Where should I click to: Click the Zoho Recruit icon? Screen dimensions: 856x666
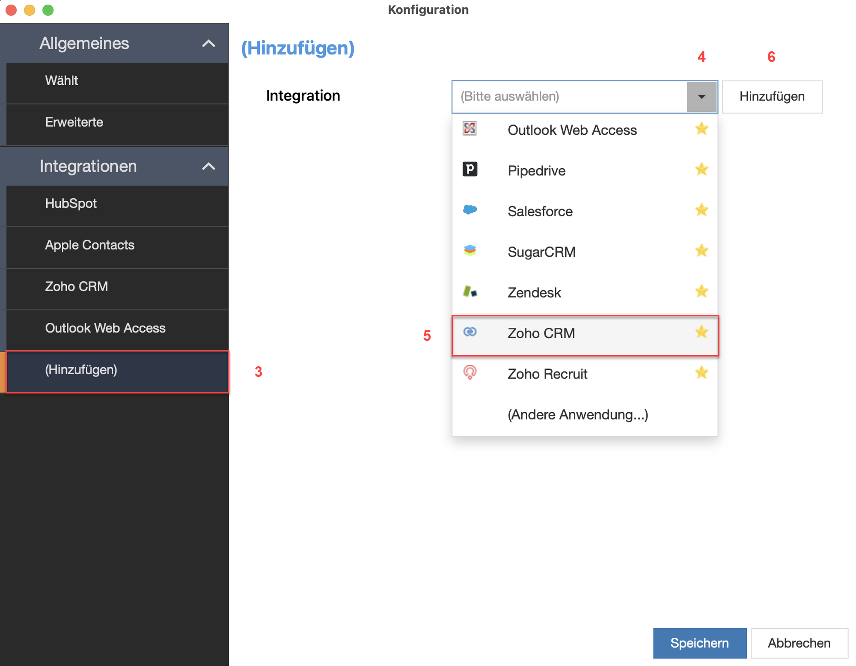(470, 372)
